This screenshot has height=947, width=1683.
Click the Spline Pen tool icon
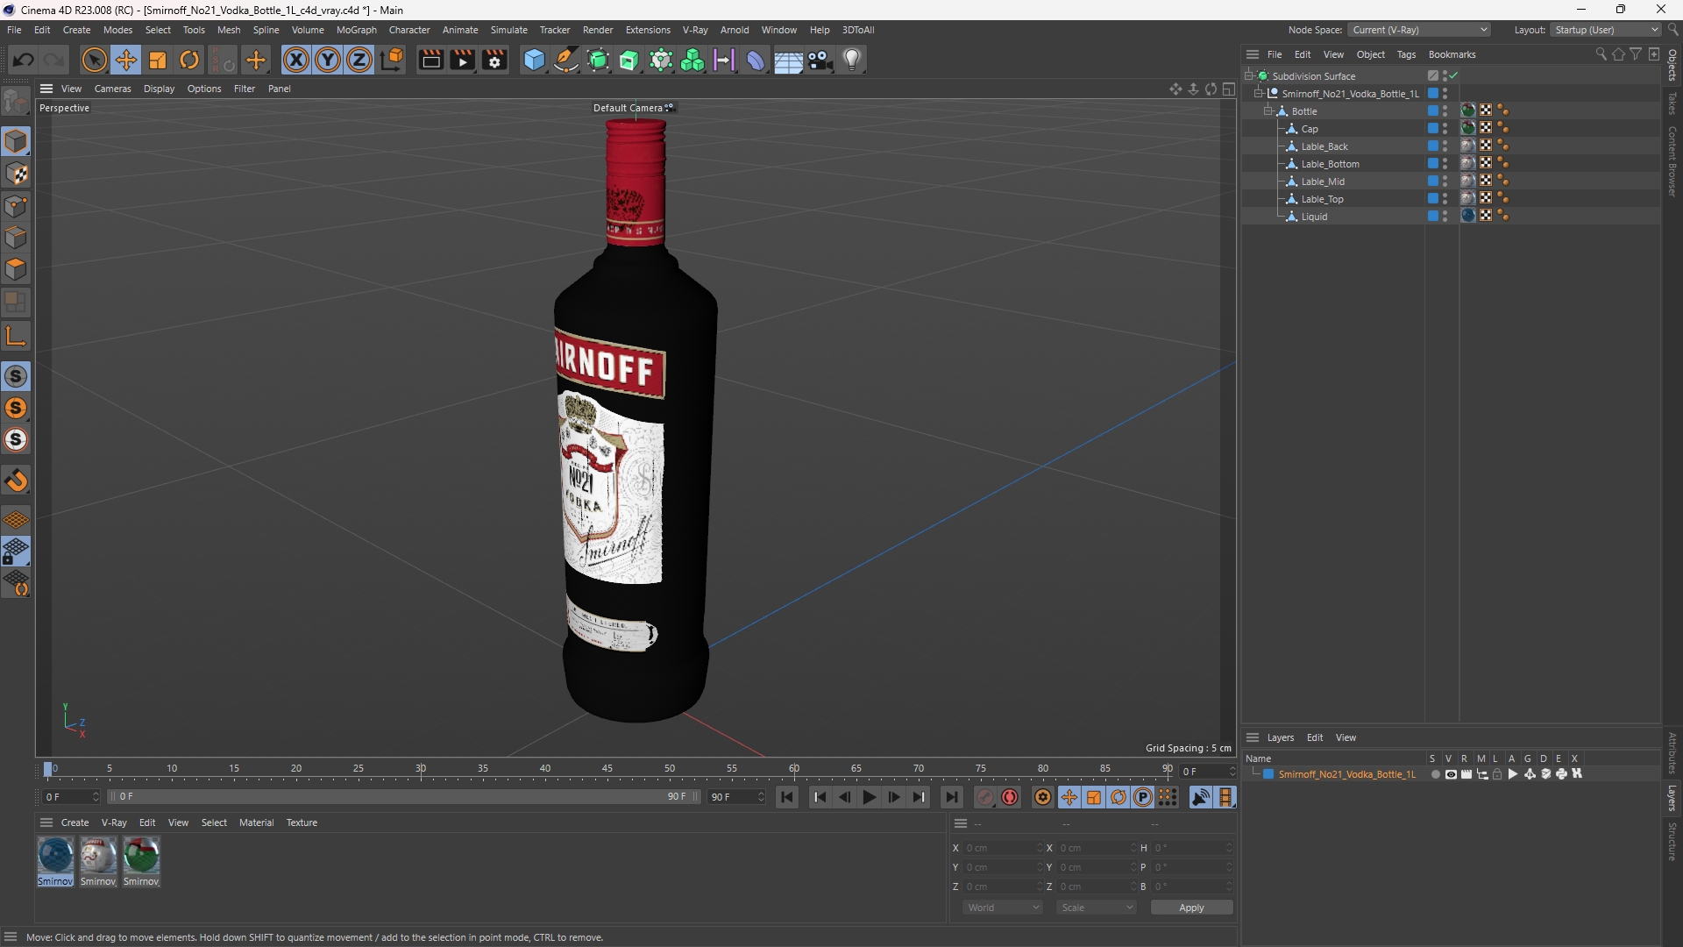(566, 60)
